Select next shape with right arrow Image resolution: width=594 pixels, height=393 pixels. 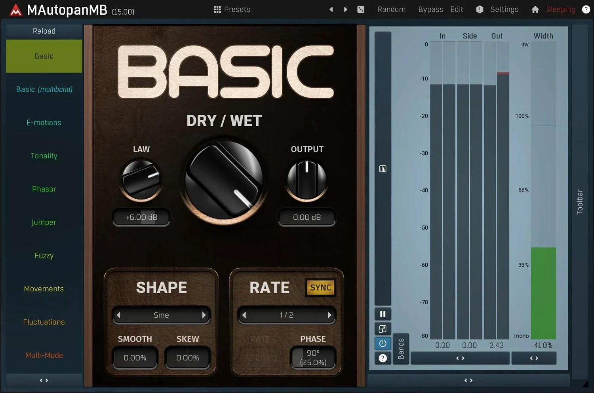coord(204,315)
